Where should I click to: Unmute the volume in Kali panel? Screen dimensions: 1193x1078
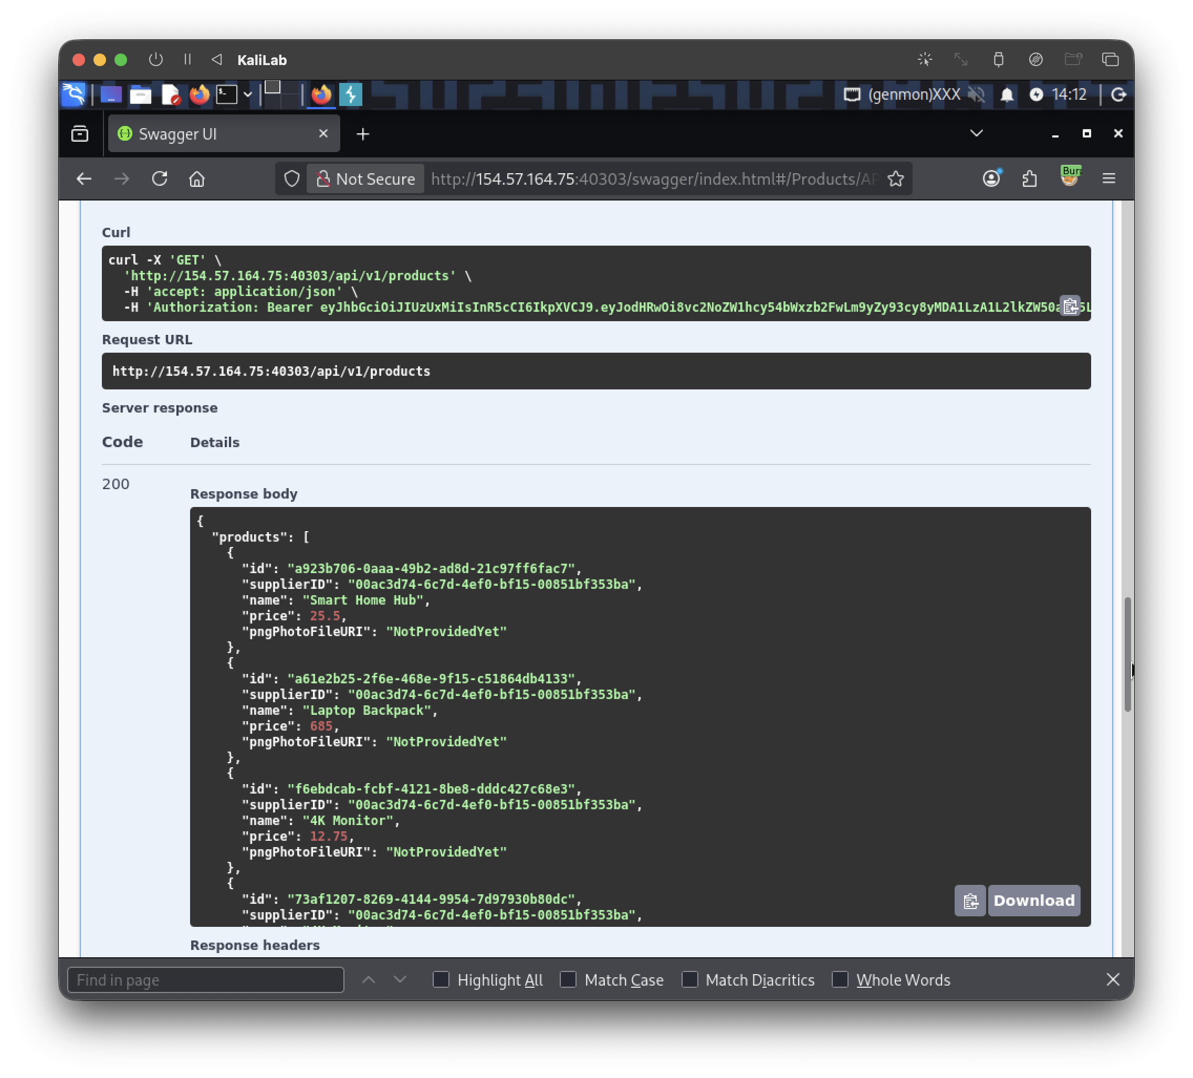(x=977, y=94)
